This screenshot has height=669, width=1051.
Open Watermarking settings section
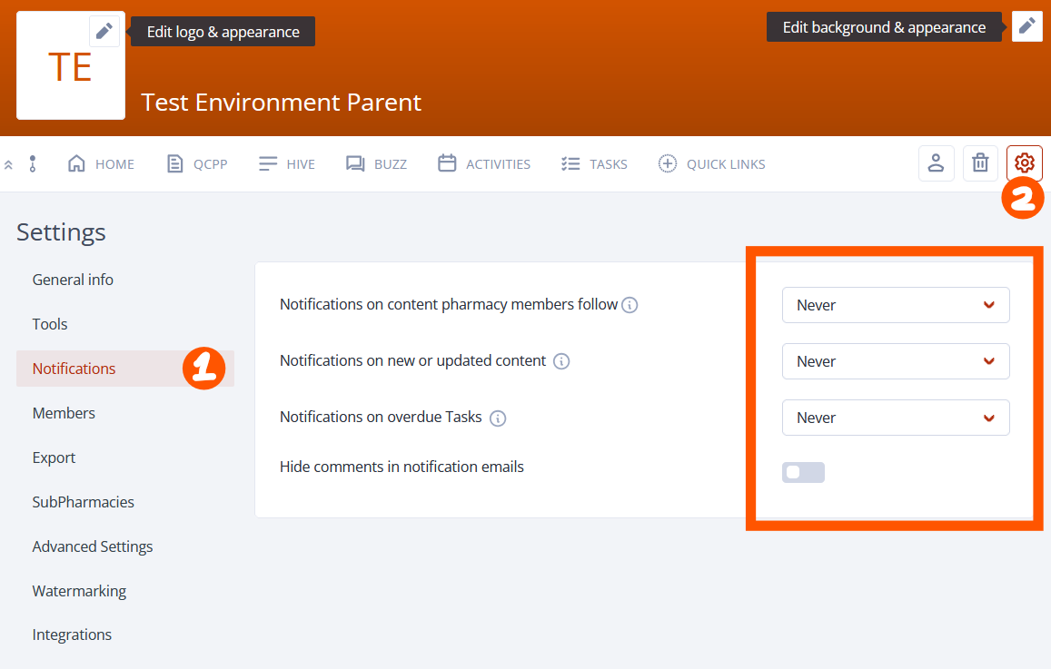pos(79,591)
